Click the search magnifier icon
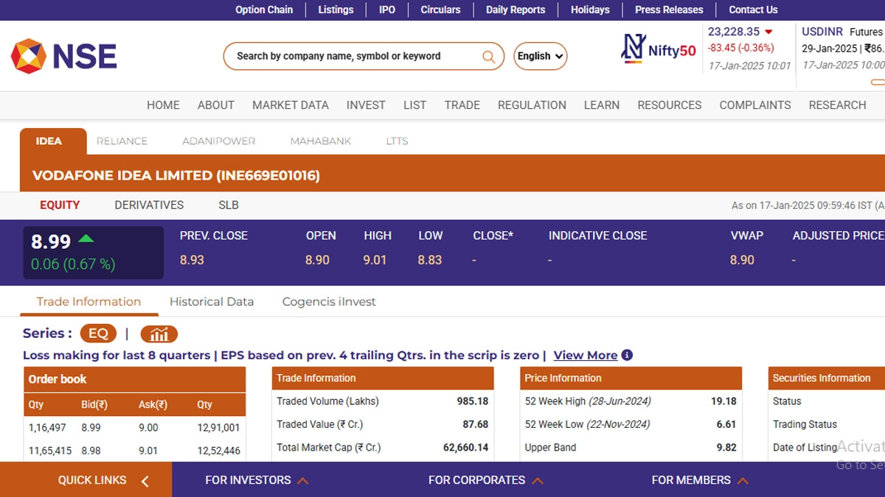Viewport: 885px width, 497px height. (x=488, y=57)
